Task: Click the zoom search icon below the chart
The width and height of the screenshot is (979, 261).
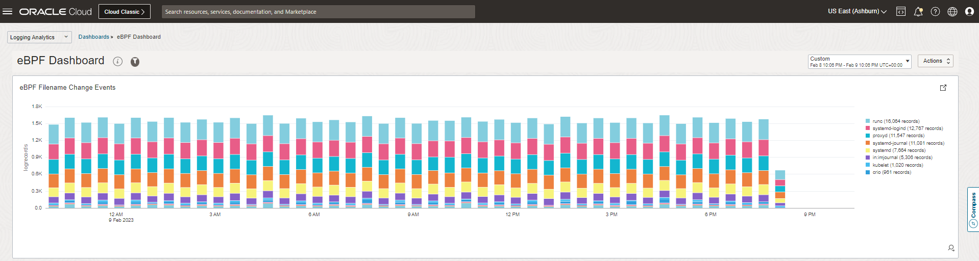Action: (951, 248)
